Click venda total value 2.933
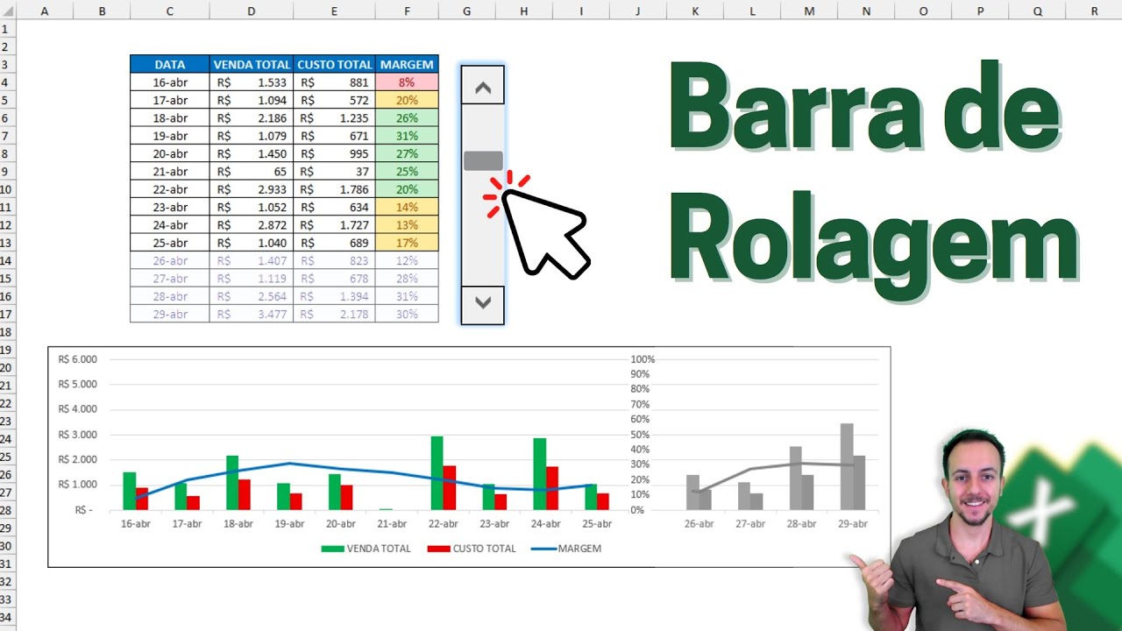 point(252,189)
